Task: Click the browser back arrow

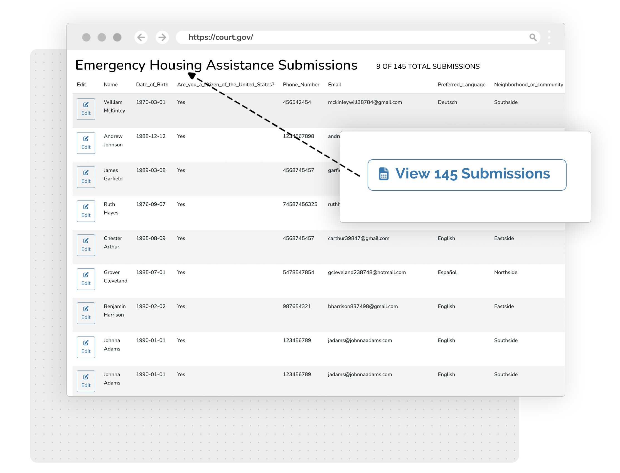Action: 141,37
